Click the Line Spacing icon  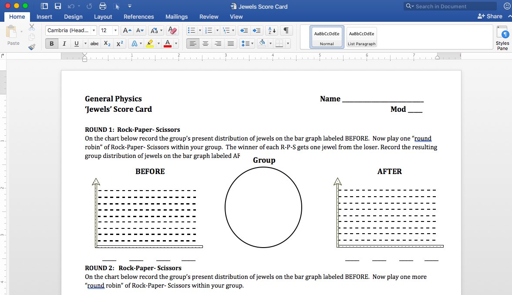(245, 44)
